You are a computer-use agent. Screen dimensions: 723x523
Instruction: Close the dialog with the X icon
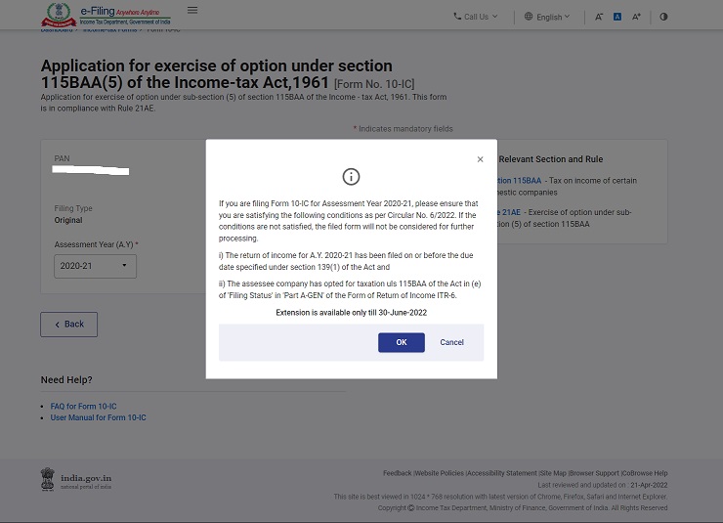click(480, 159)
